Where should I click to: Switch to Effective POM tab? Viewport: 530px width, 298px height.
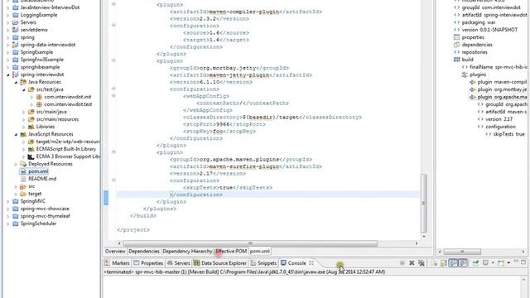point(231,251)
